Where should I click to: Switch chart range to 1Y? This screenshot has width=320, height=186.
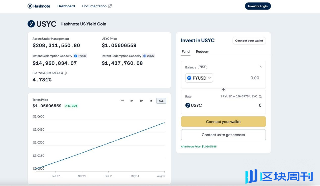tap(151, 101)
